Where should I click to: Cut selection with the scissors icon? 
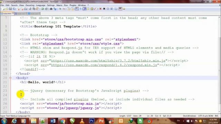30,9
